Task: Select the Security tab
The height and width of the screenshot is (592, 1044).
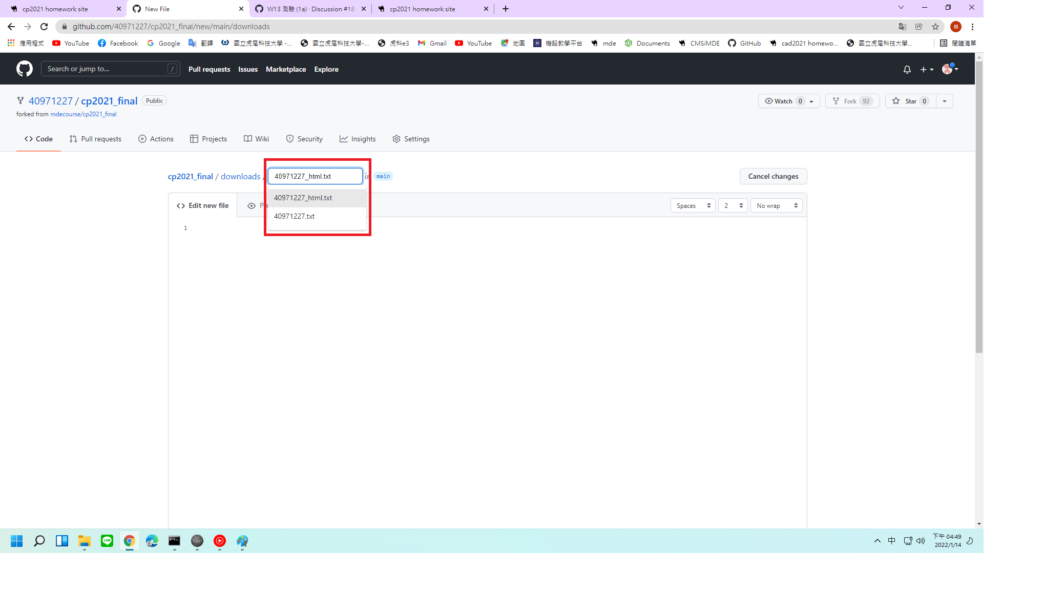Action: pyautogui.click(x=304, y=139)
